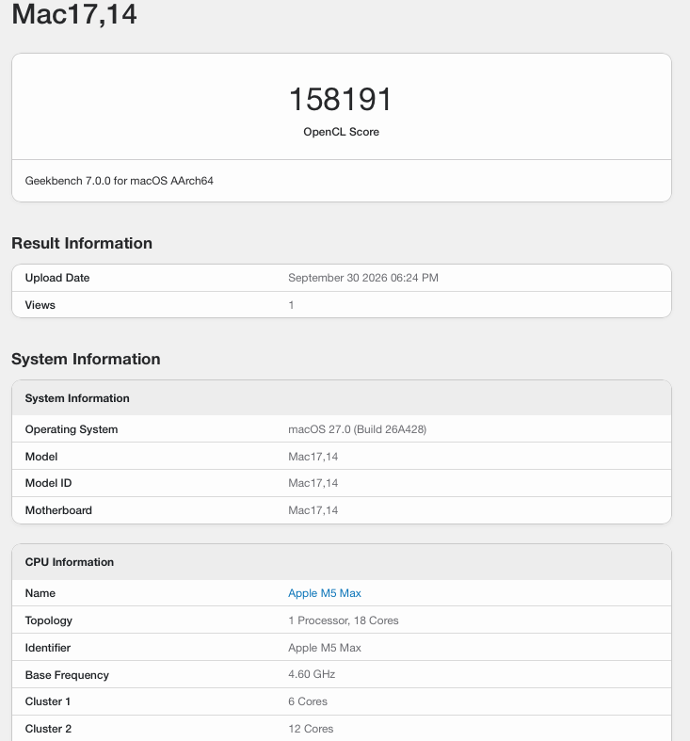Click the Views row label
This screenshot has width=690, height=741.
pos(40,305)
